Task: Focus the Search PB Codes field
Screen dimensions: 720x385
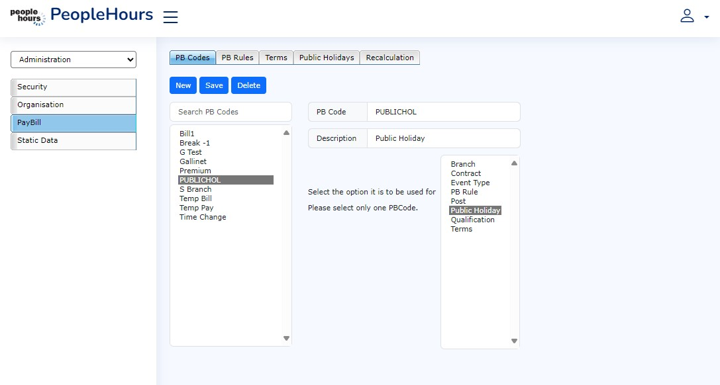Action: [x=231, y=112]
